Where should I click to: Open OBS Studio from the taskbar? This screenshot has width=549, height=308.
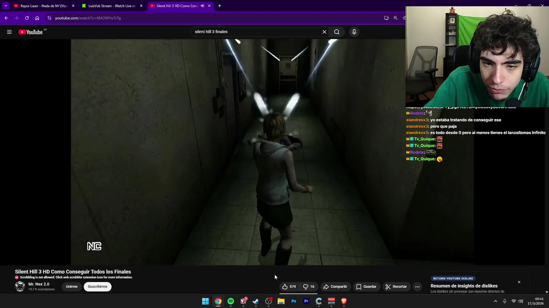(268, 301)
